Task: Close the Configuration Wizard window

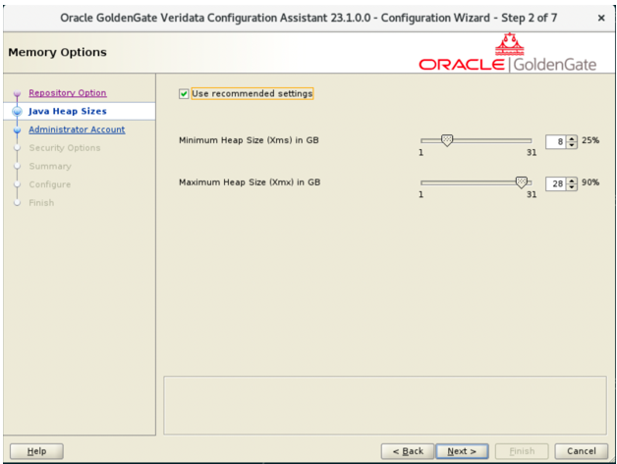Action: point(601,18)
